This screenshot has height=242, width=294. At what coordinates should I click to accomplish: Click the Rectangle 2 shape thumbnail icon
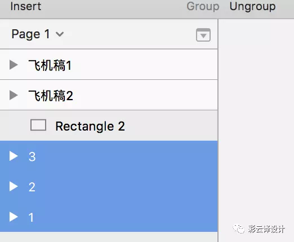(38, 125)
